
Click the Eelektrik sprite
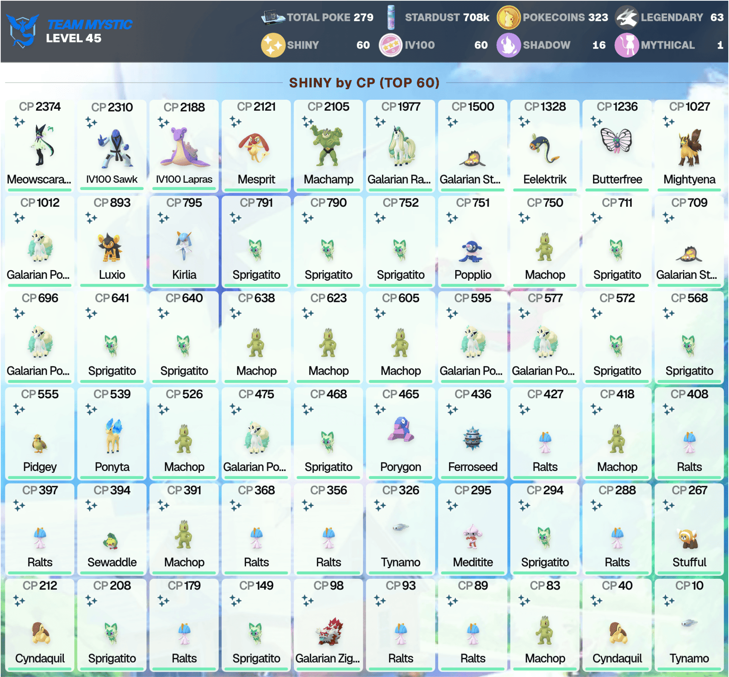tap(544, 148)
